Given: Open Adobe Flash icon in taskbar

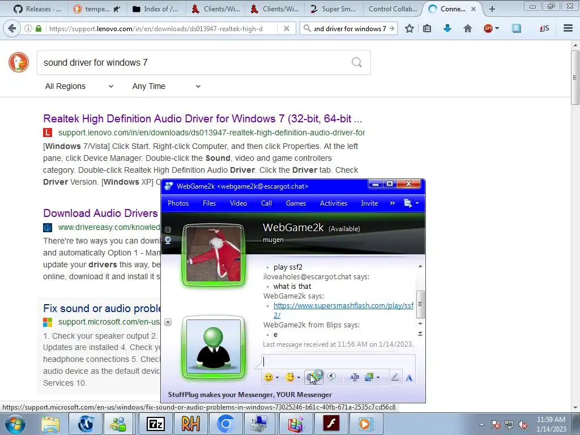Looking at the screenshot, I should pyautogui.click(x=331, y=424).
